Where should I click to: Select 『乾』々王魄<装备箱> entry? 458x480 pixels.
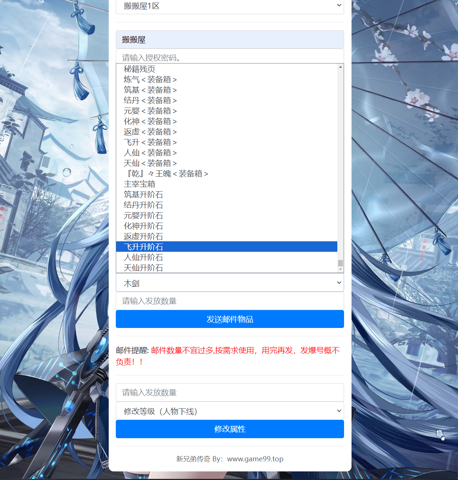point(166,174)
